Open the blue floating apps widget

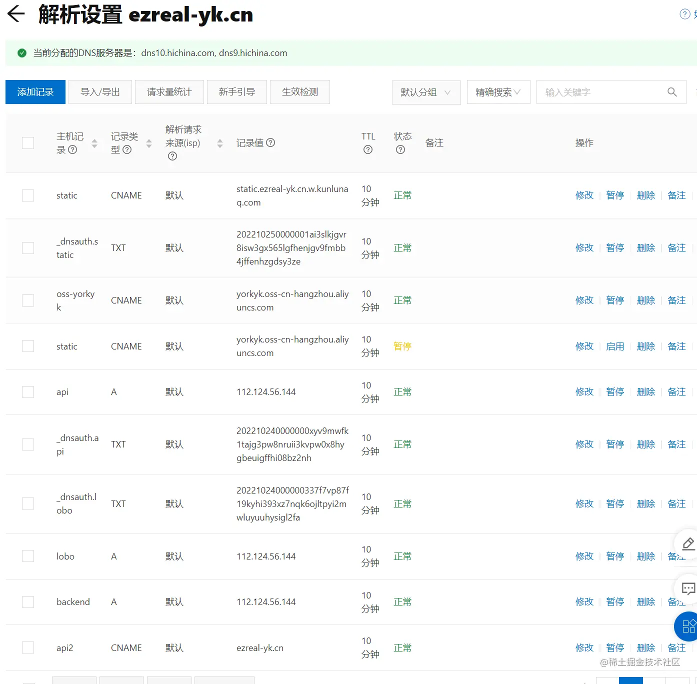tap(688, 626)
